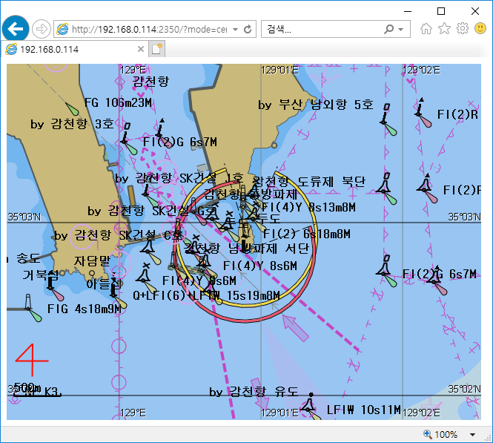
Task: Open the Tools gear icon
Action: point(463,29)
